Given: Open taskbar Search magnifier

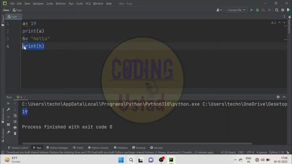Looking at the screenshot, I should pyautogui.click(x=131, y=160).
